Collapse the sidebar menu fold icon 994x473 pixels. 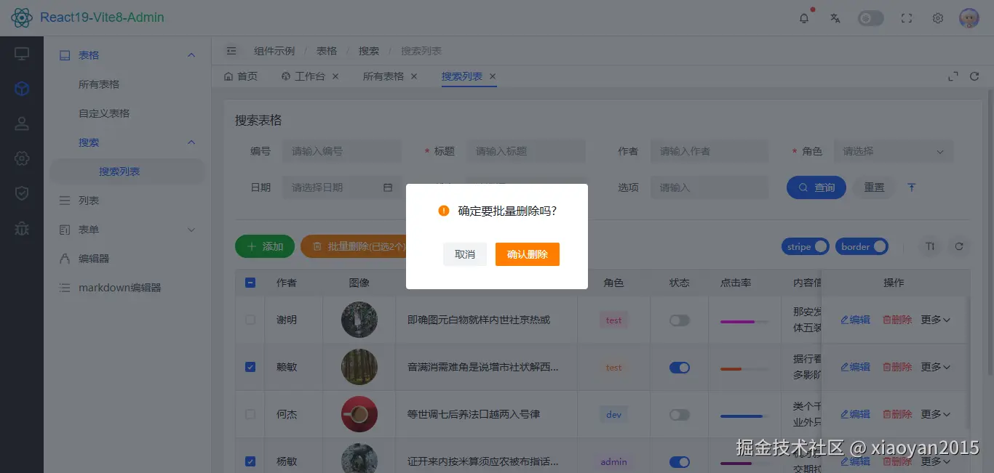click(231, 51)
